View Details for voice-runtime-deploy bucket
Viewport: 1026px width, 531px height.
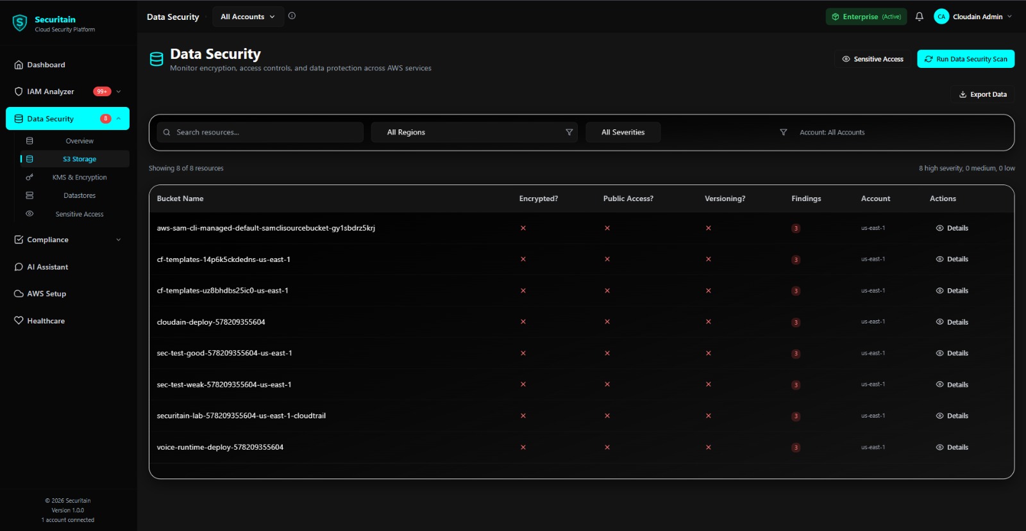coord(952,447)
